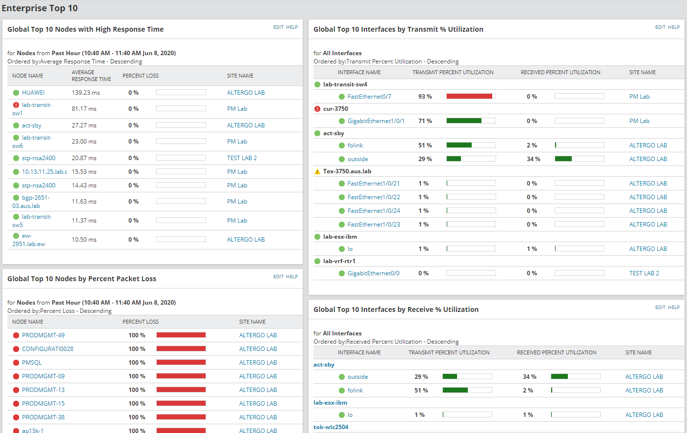Click the RECEIVED PERCENT UTILIZATION header in Receive panel

(x=557, y=352)
